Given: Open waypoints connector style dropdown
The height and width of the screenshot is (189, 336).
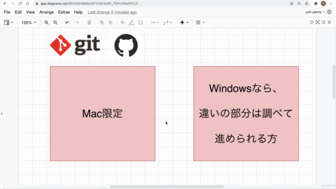Looking at the screenshot, I should pos(167,23).
